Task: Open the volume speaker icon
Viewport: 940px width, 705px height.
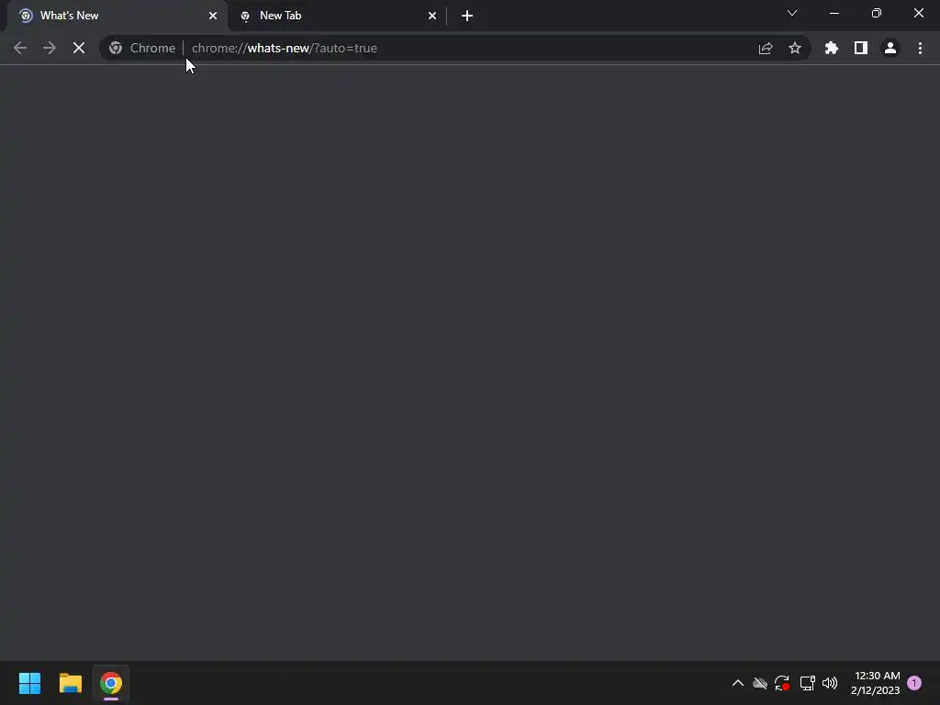Action: (x=830, y=683)
